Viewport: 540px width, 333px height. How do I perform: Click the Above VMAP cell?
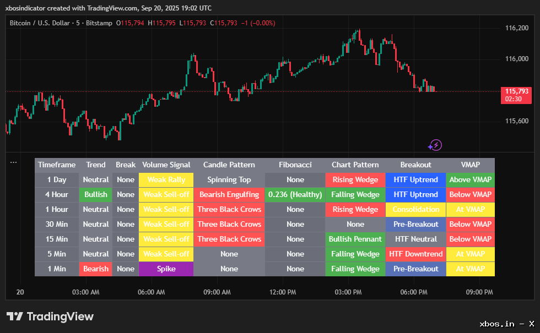470,179
